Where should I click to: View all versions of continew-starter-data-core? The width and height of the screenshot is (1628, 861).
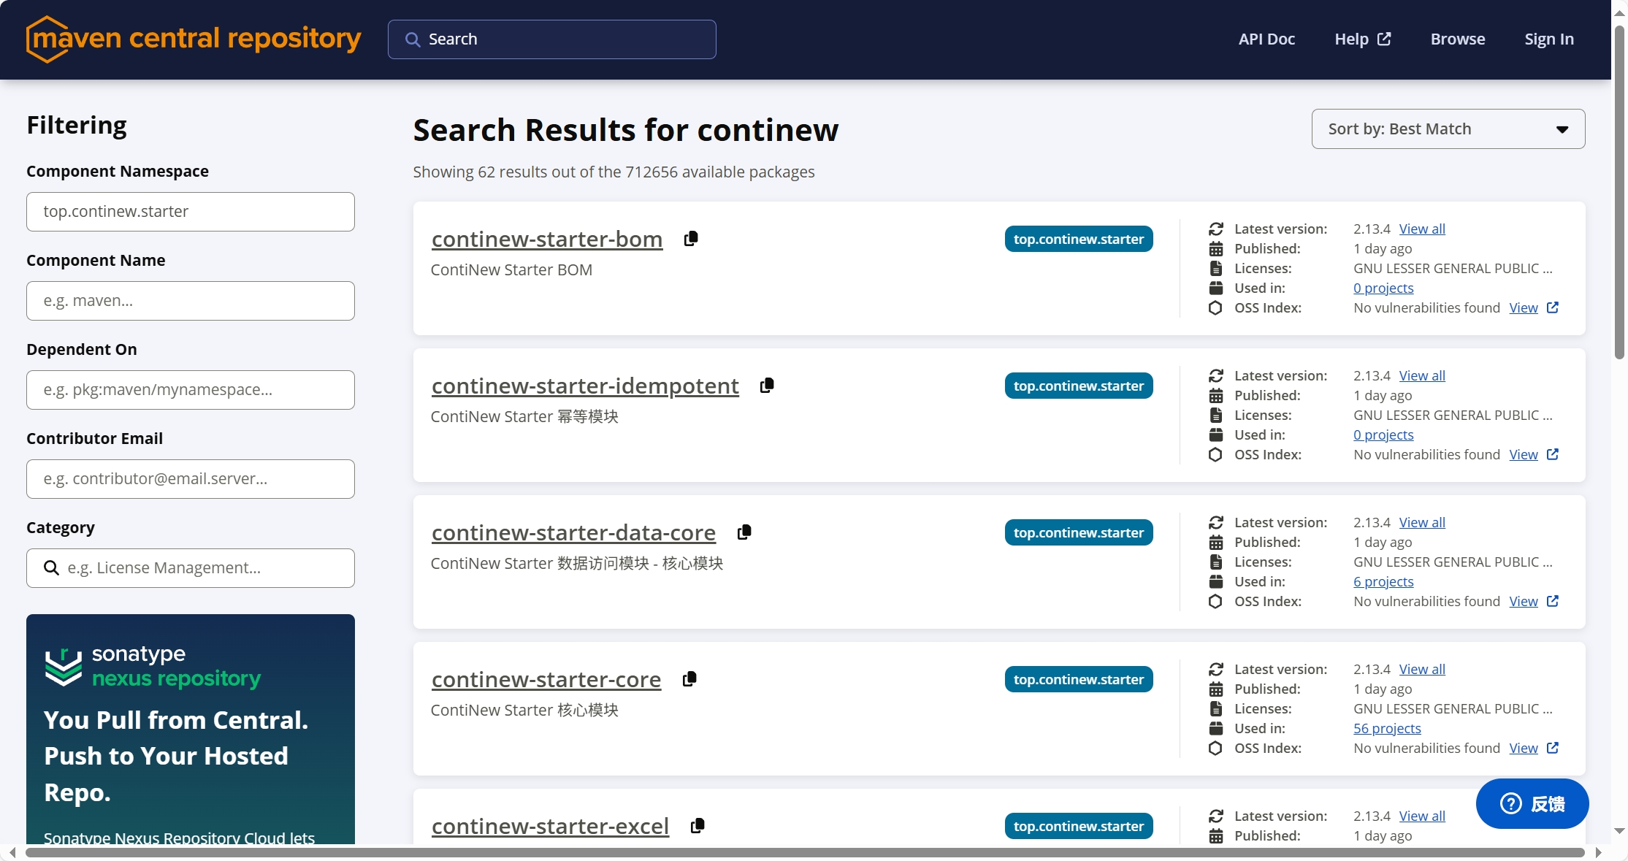coord(1421,522)
